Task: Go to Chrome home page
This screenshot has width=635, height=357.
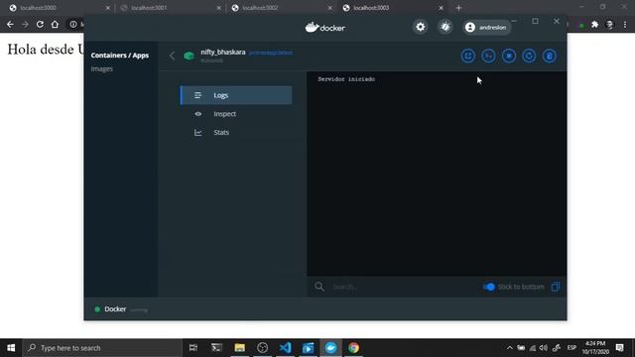Action: click(x=55, y=24)
